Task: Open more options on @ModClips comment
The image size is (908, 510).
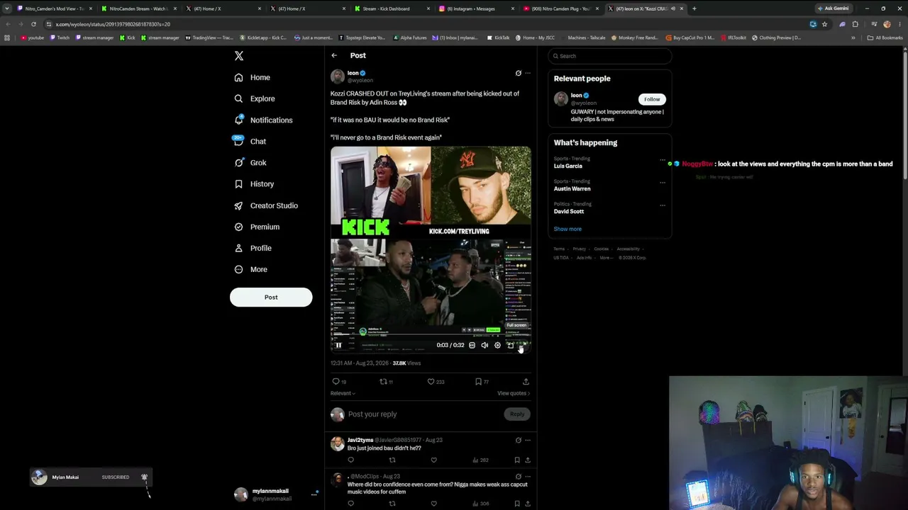Action: point(527,477)
